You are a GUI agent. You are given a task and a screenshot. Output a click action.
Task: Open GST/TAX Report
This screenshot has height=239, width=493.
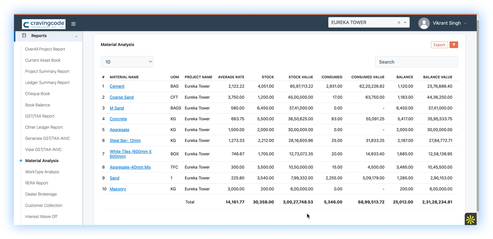40,116
